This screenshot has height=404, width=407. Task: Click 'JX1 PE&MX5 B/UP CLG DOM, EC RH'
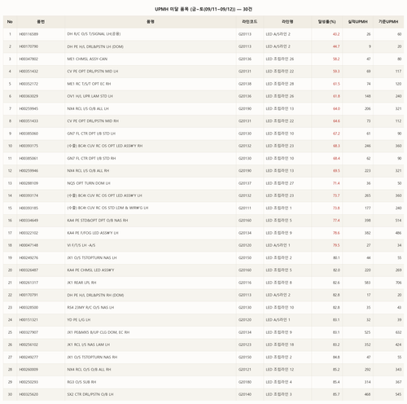98,332
